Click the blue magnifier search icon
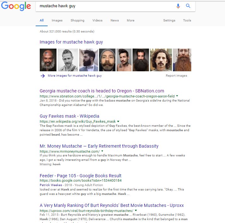Viewport: 225px width, 223px height. click(188, 6)
